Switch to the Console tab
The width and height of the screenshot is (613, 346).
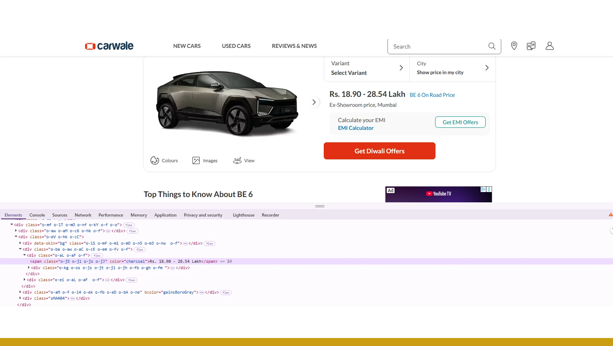coord(37,215)
